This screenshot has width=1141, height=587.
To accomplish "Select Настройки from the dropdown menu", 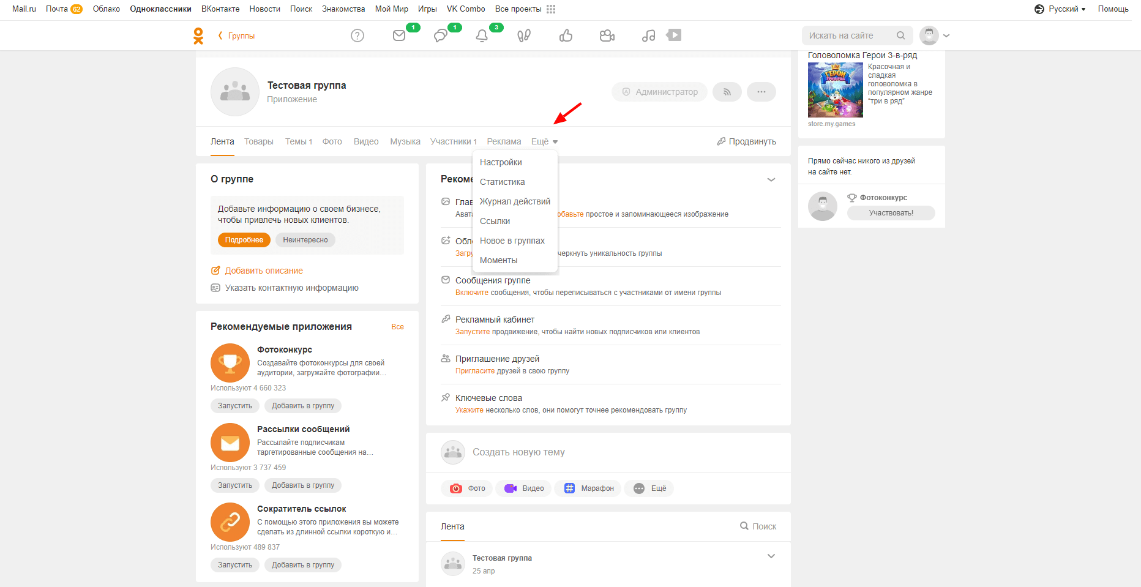I will click(501, 162).
